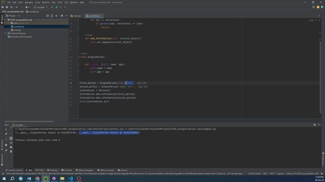Click the Collapse All icon in Project panel
This screenshot has height=182, width=325.
pyautogui.click(x=56, y=16)
